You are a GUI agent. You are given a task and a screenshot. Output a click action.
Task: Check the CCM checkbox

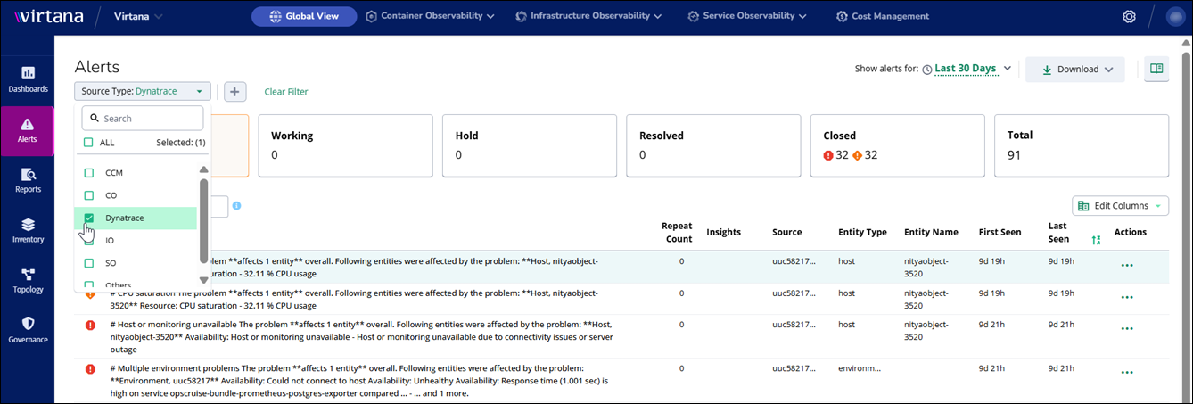(88, 172)
